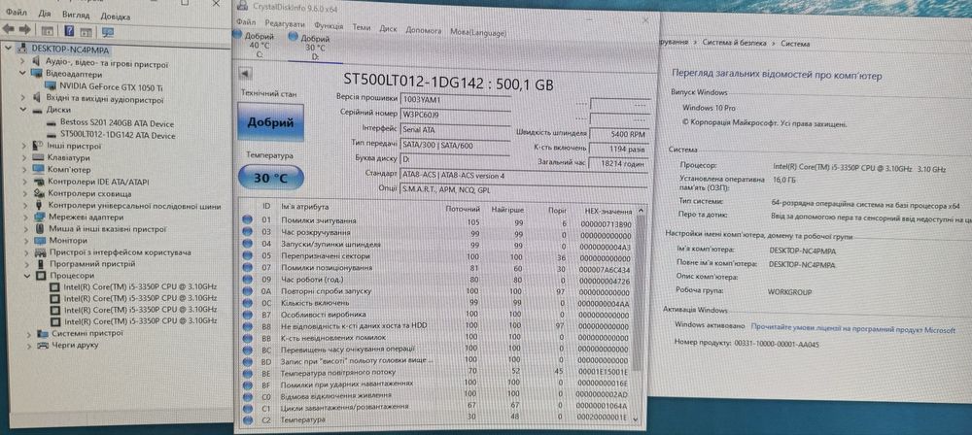Click the Клавіатури keyboard icon
The image size is (972, 435).
(x=39, y=158)
